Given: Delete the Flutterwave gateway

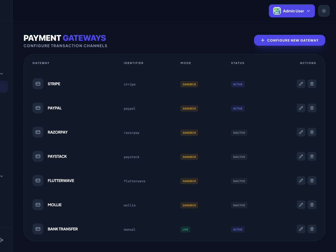Looking at the screenshot, I should coord(312,181).
